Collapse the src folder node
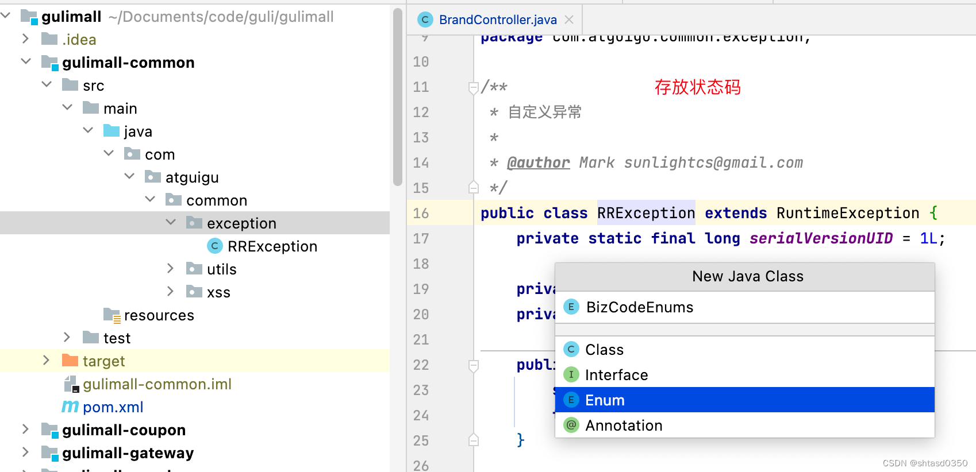976x472 pixels. point(47,84)
